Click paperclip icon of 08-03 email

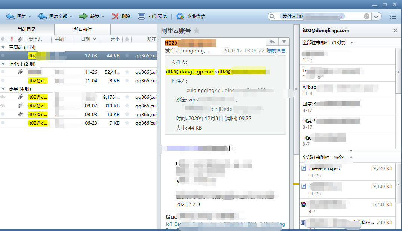[20, 114]
